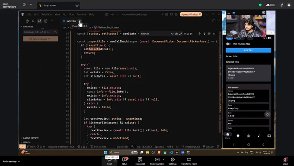Image resolution: width=294 pixels, height=166 pixels.
Task: Click the expo-media-device-apis command center search
Action: 134,14
